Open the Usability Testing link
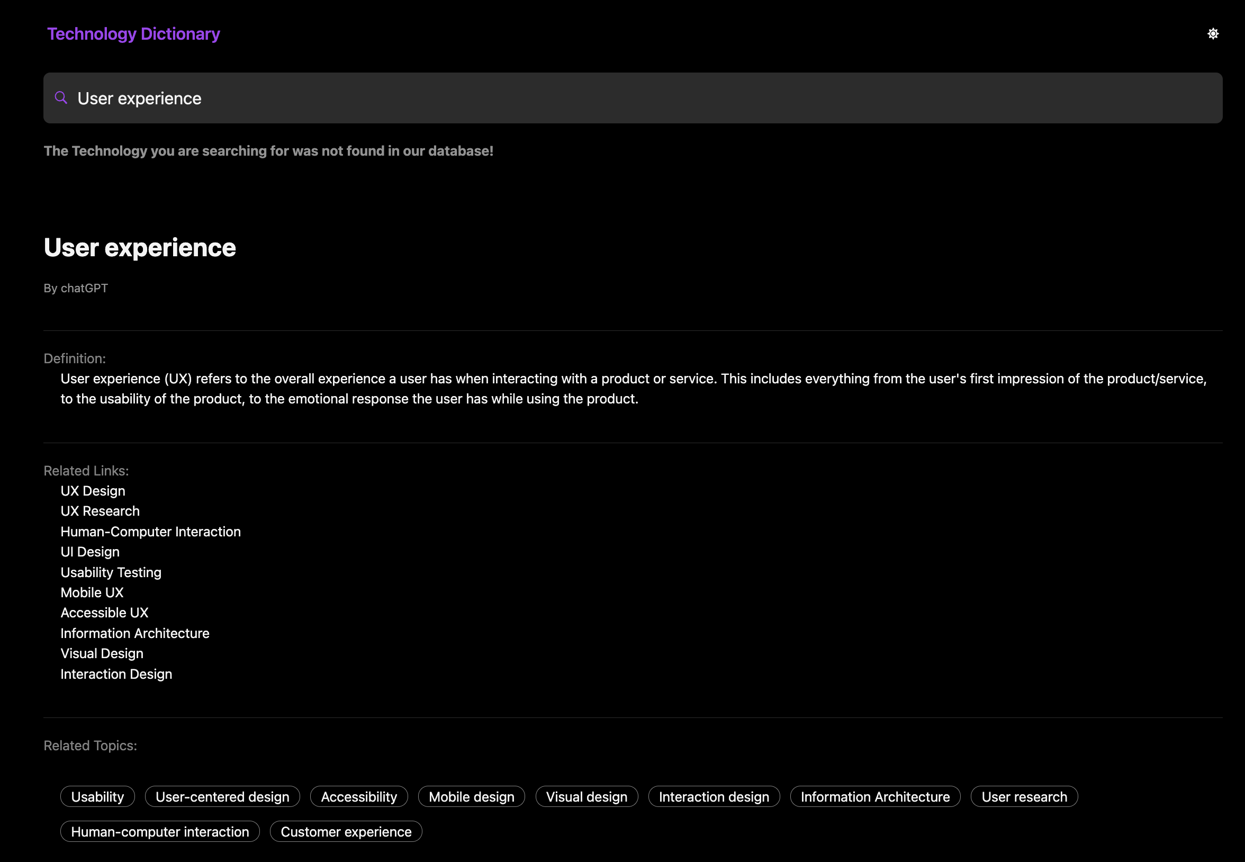This screenshot has height=862, width=1245. pyautogui.click(x=111, y=572)
